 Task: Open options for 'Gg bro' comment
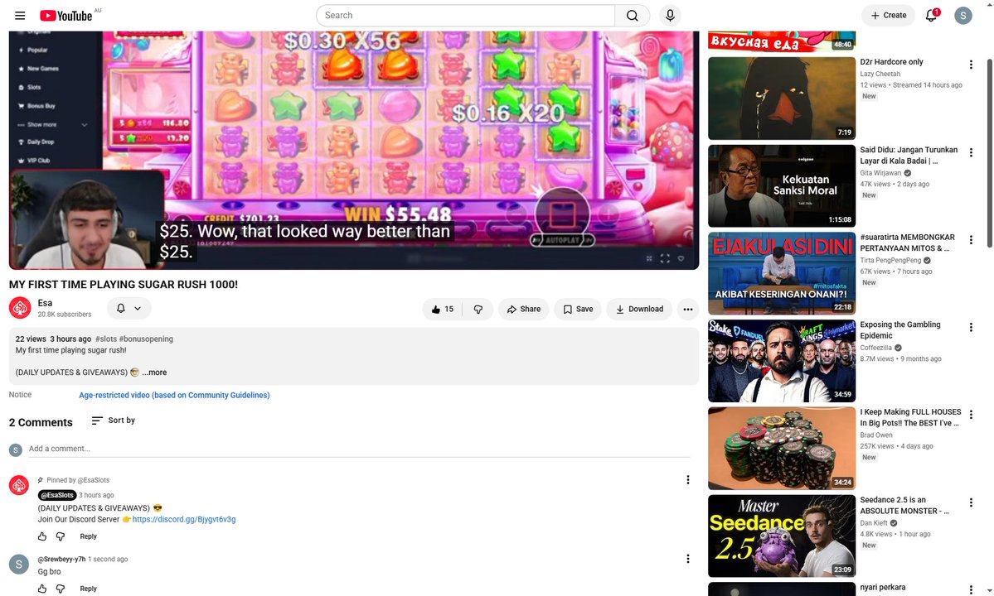point(688,560)
